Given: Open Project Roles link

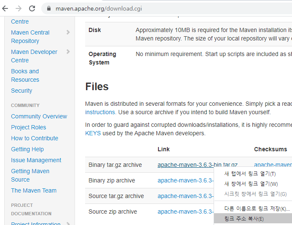Looking at the screenshot, I should click(29, 127).
